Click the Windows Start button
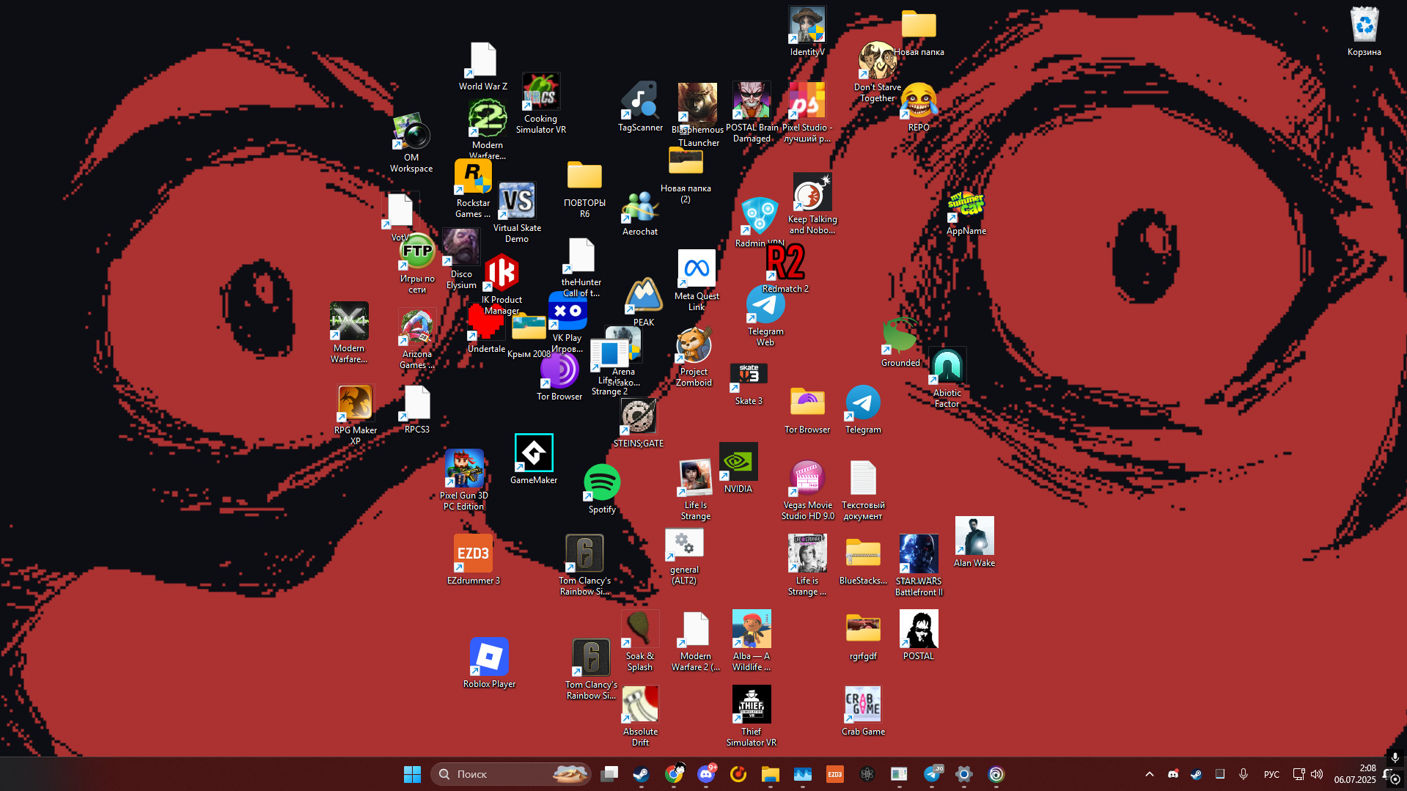1407x791 pixels. click(x=412, y=774)
